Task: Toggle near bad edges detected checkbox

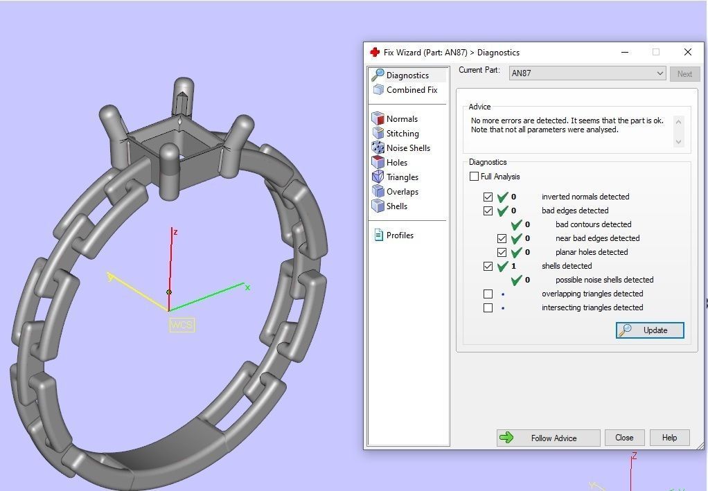Action: [x=502, y=238]
